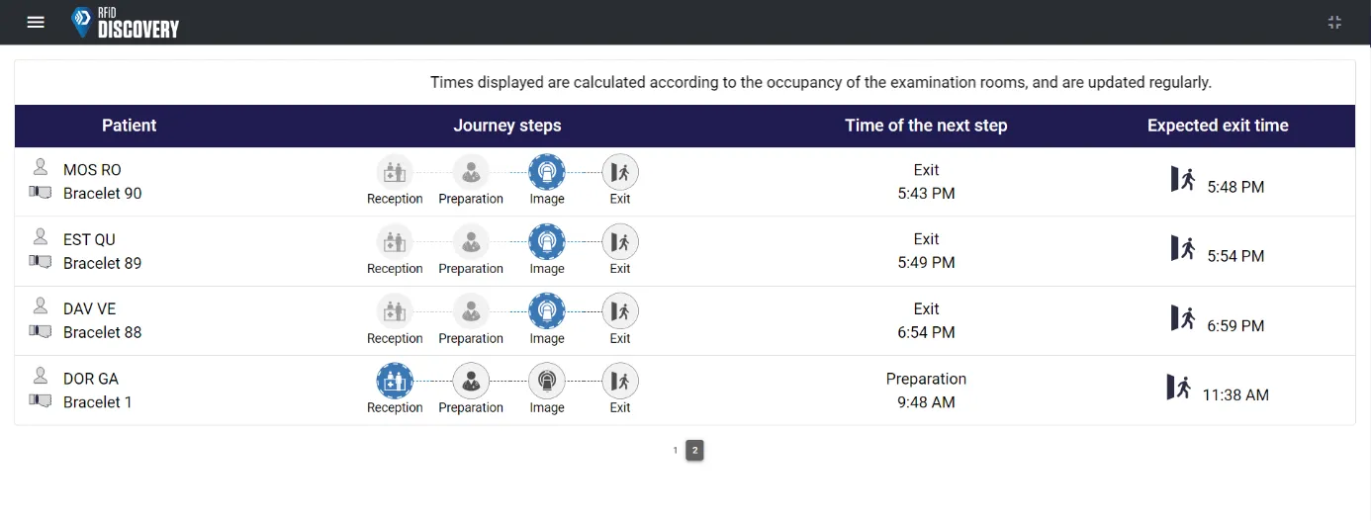
Task: Click DAV VE's Preparation step icon
Action: 471,311
